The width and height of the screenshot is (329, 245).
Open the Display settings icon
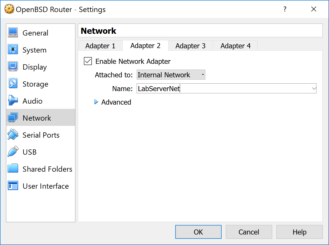[13, 67]
